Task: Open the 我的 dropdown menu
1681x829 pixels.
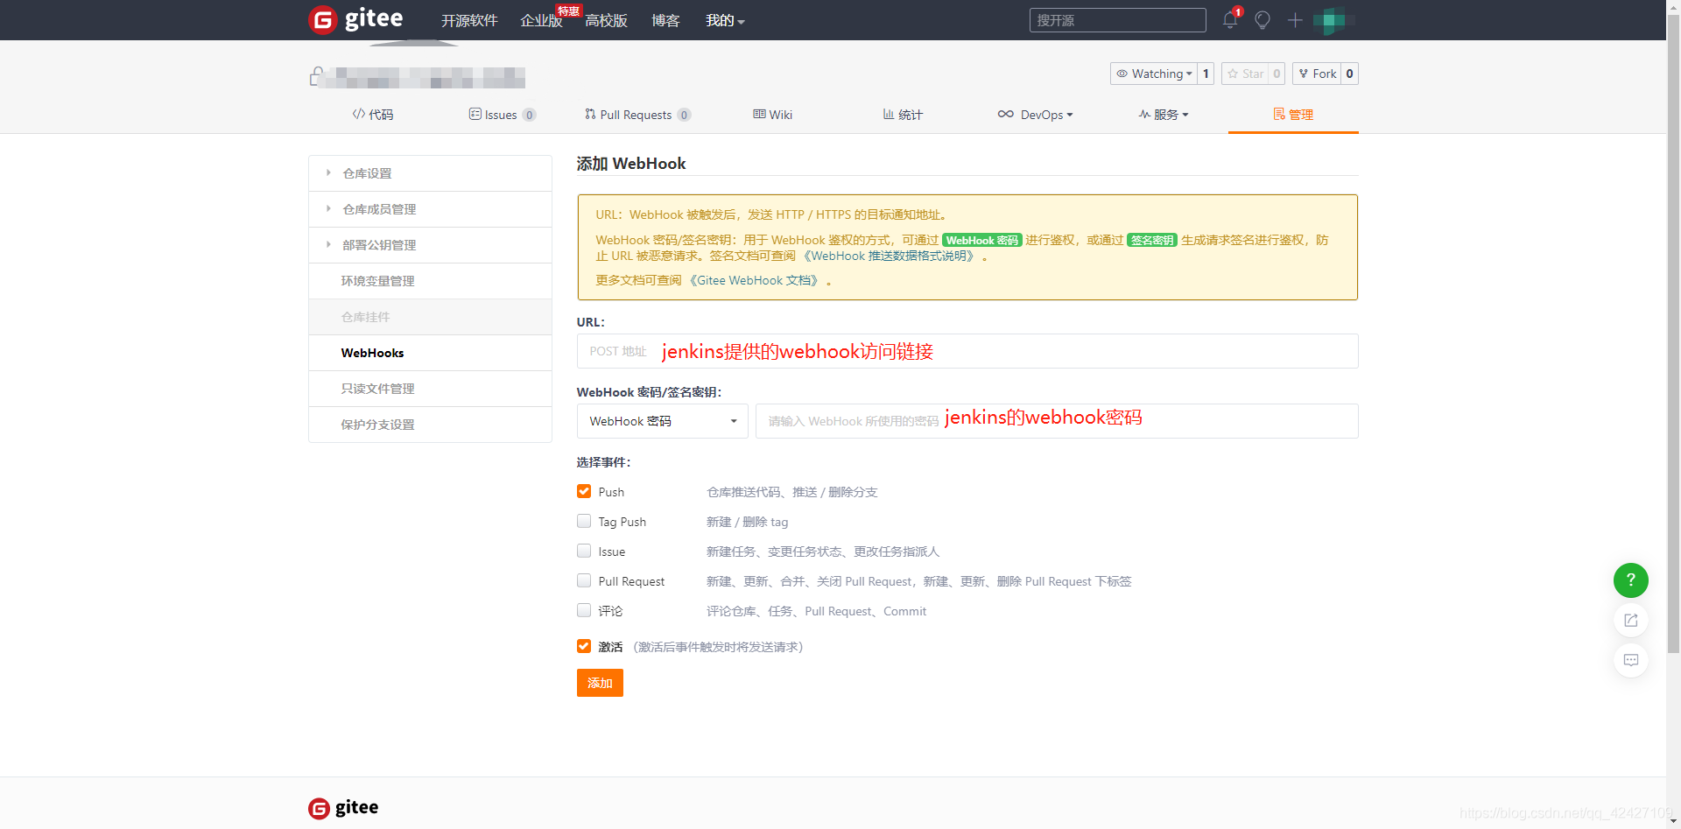Action: click(x=725, y=20)
